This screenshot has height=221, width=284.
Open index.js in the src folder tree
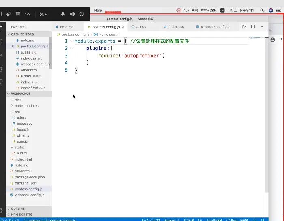pos(29,130)
